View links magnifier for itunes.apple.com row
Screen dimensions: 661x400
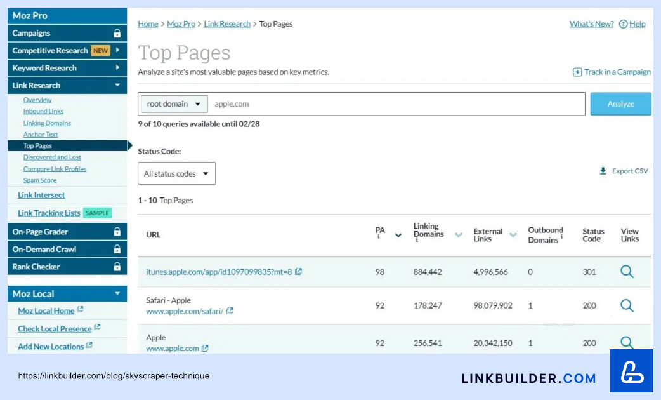pyautogui.click(x=627, y=271)
